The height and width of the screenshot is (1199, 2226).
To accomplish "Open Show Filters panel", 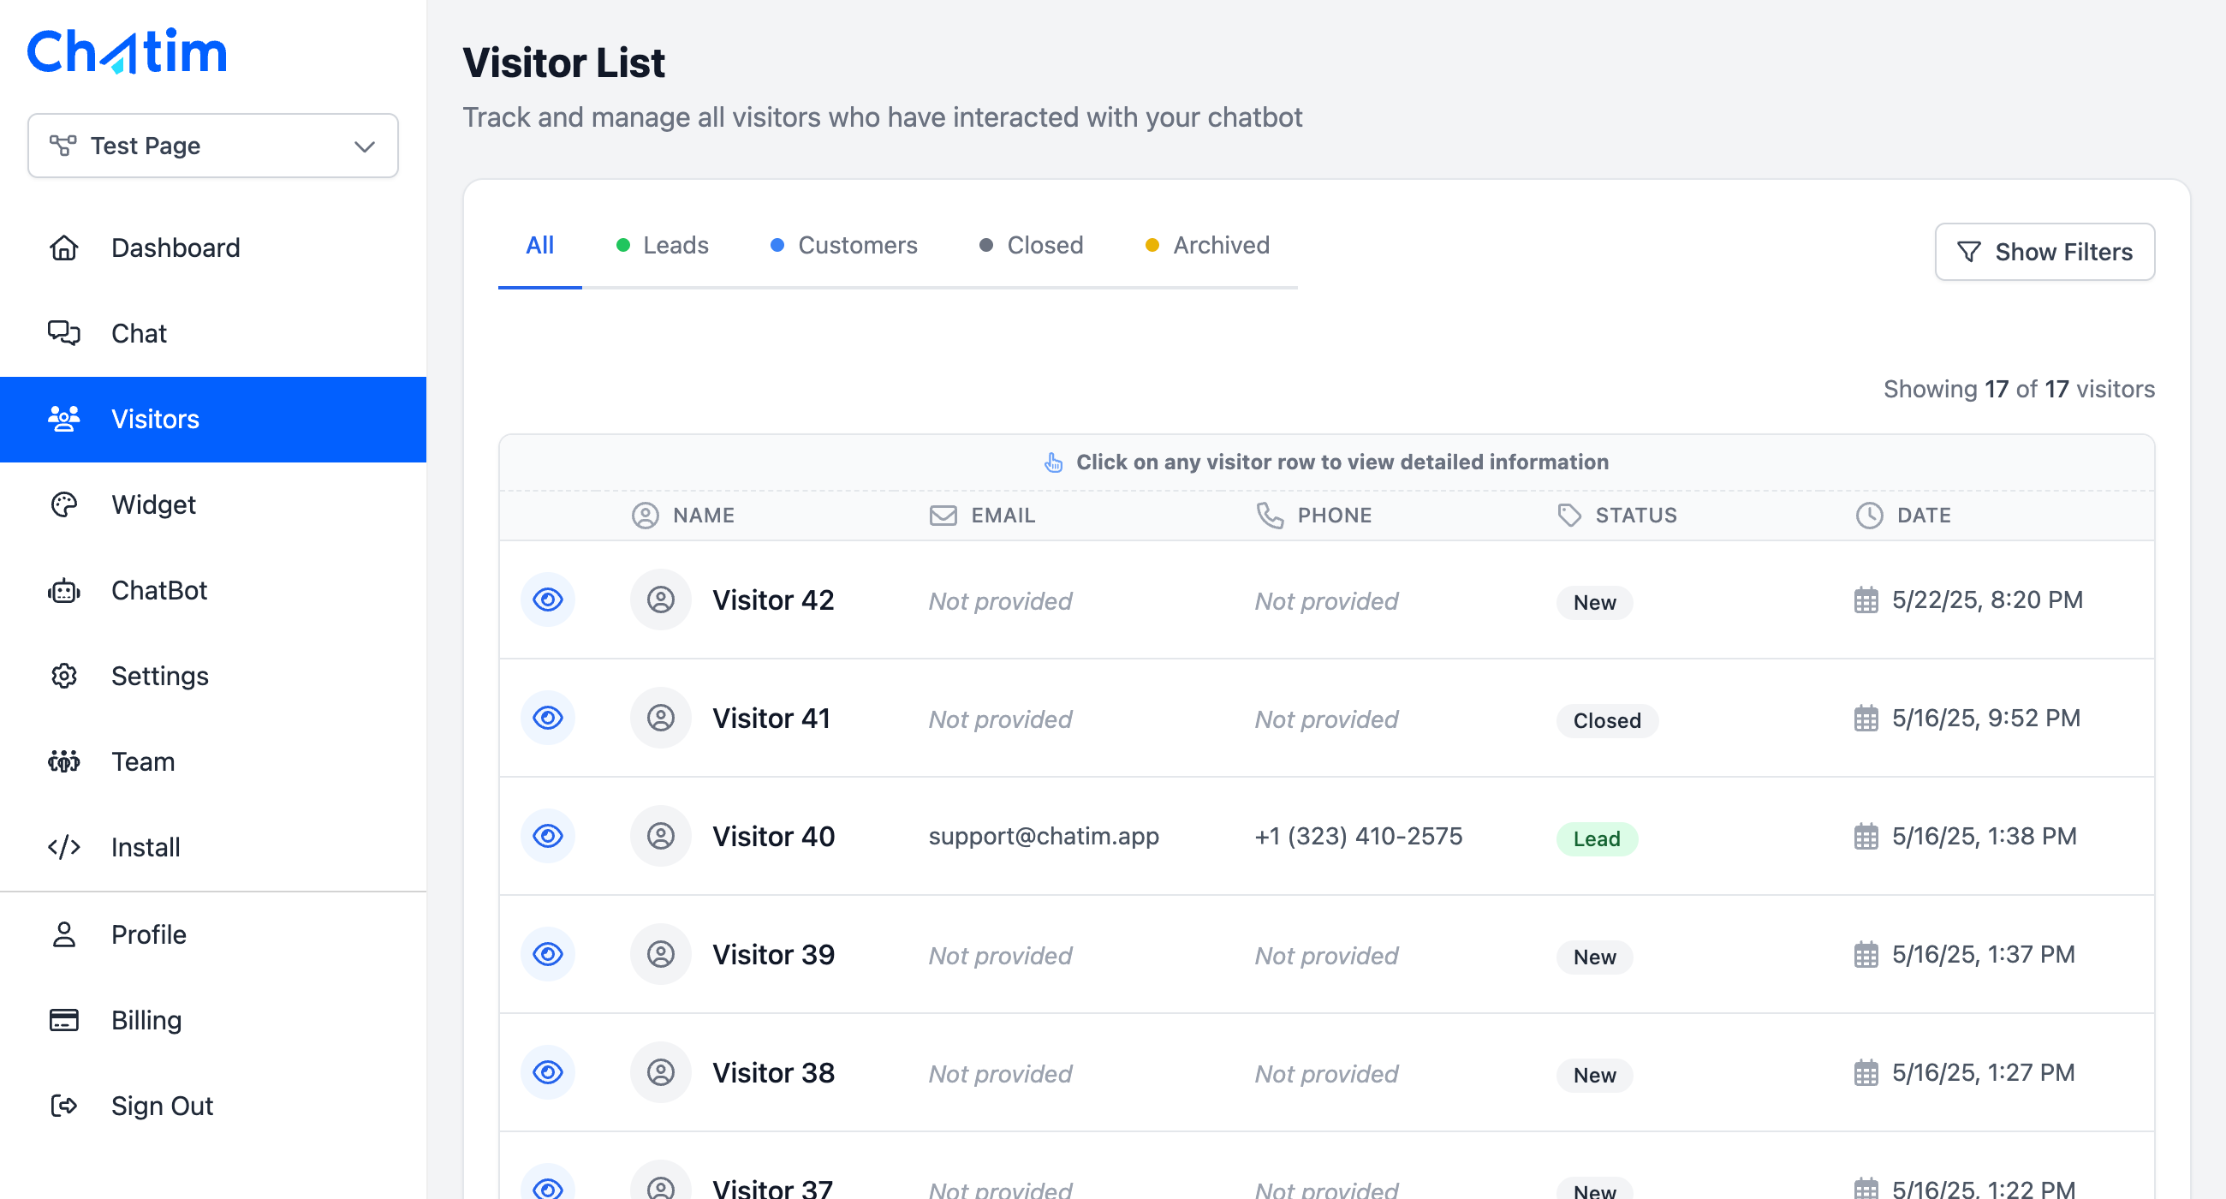I will tap(2045, 252).
